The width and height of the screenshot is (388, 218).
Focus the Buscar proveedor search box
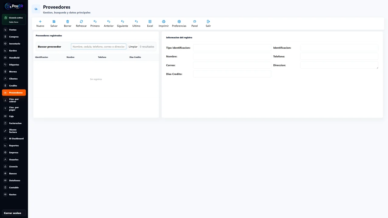pos(99,47)
